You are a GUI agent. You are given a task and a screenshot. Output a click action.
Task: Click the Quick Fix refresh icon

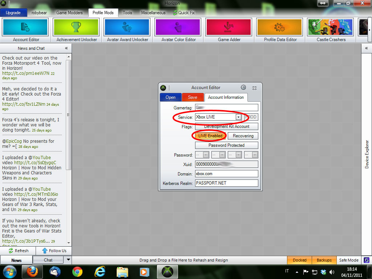pyautogui.click(x=175, y=13)
